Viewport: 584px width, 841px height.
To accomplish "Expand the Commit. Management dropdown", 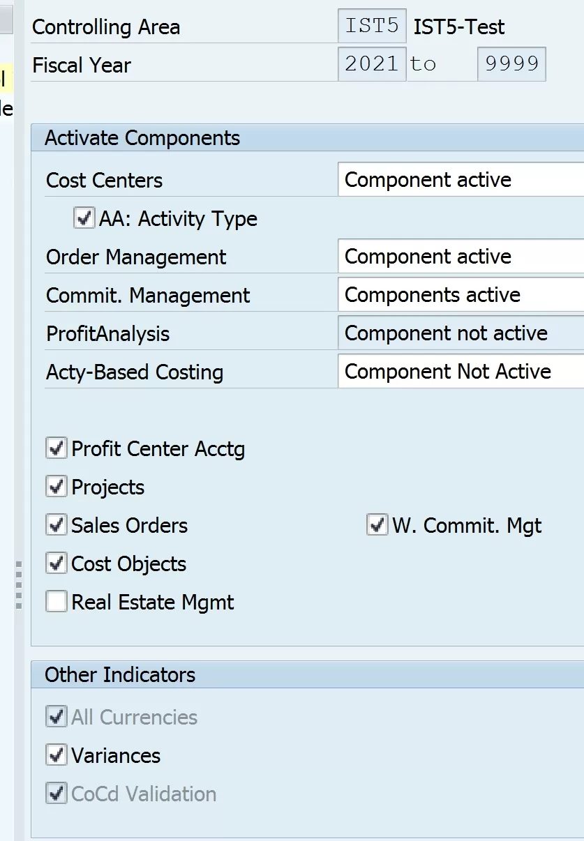I will click(x=461, y=295).
